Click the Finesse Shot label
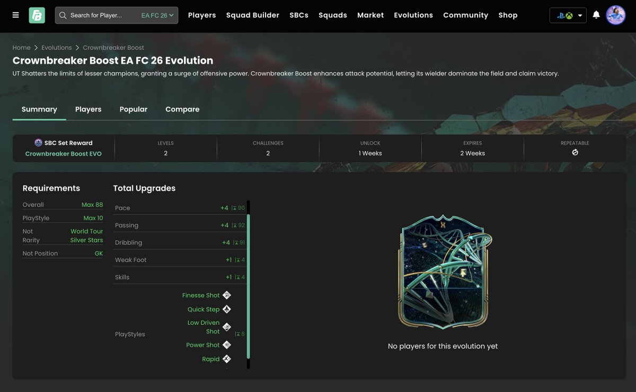The width and height of the screenshot is (636, 392). (201, 295)
